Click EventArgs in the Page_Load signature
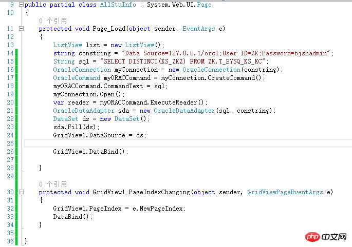352x247 pixels. coord(199,29)
